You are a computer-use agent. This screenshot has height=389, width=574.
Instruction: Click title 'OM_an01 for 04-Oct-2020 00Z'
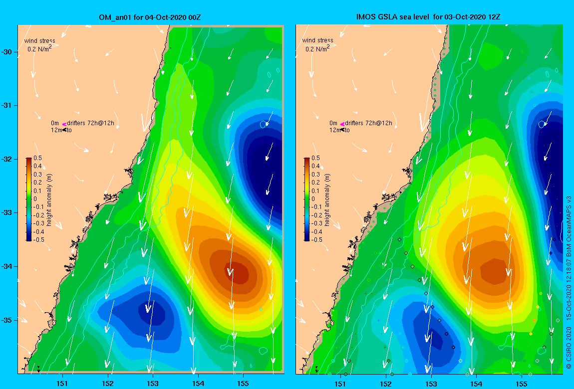(x=150, y=17)
